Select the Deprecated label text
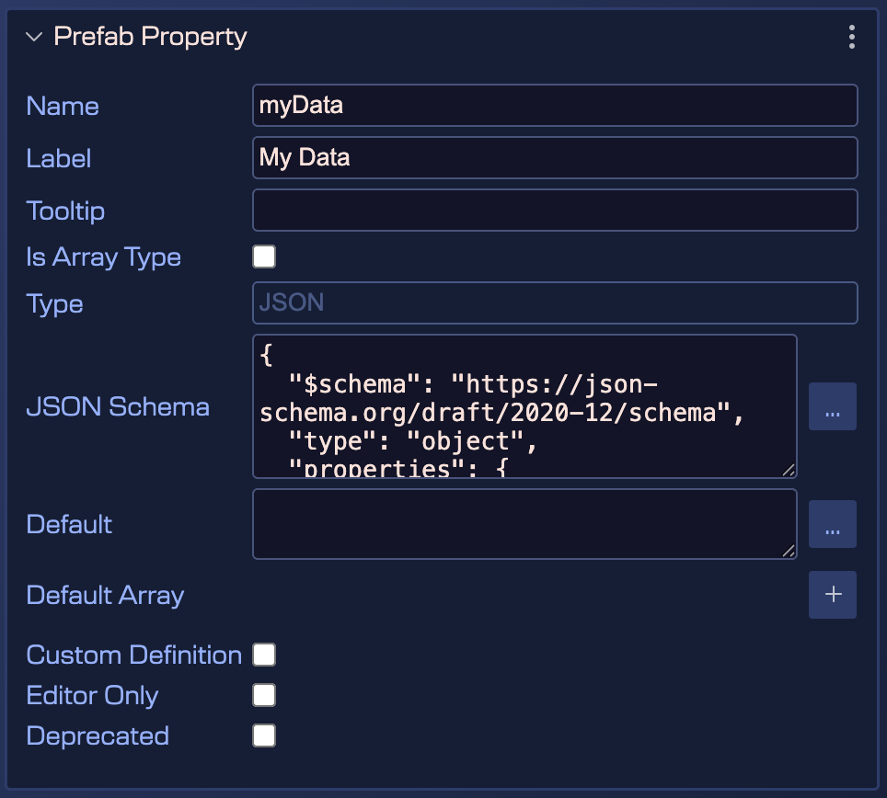This screenshot has height=798, width=887. click(97, 735)
